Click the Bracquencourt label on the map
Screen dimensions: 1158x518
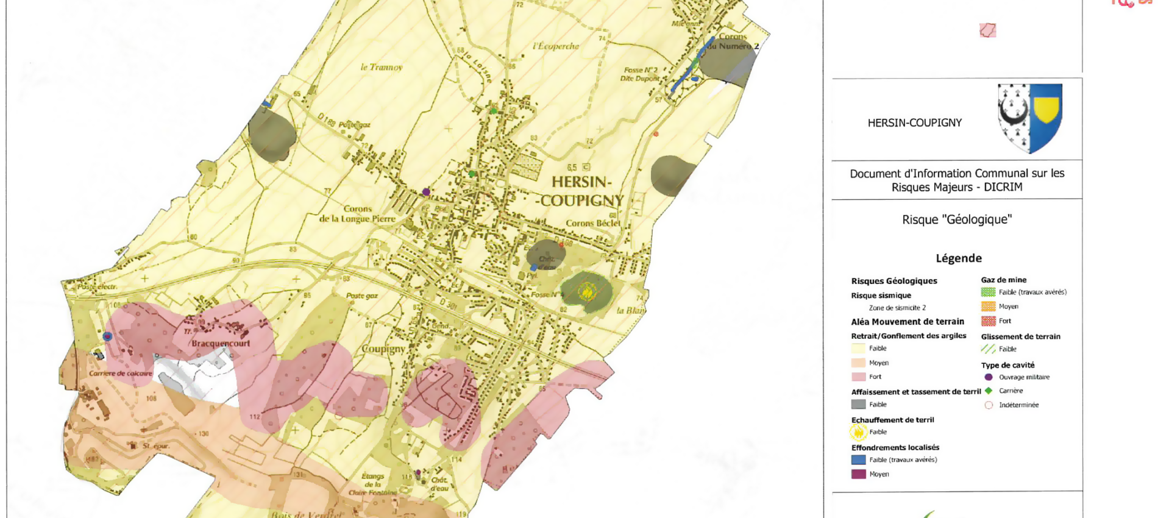(x=221, y=344)
